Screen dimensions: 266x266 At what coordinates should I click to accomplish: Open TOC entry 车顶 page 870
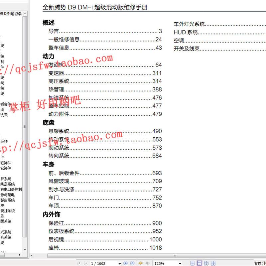(x=105, y=206)
